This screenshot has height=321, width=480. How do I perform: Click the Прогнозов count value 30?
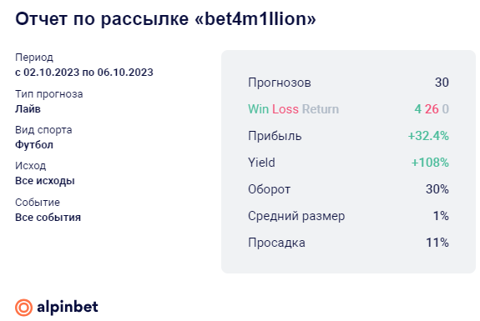click(x=442, y=83)
